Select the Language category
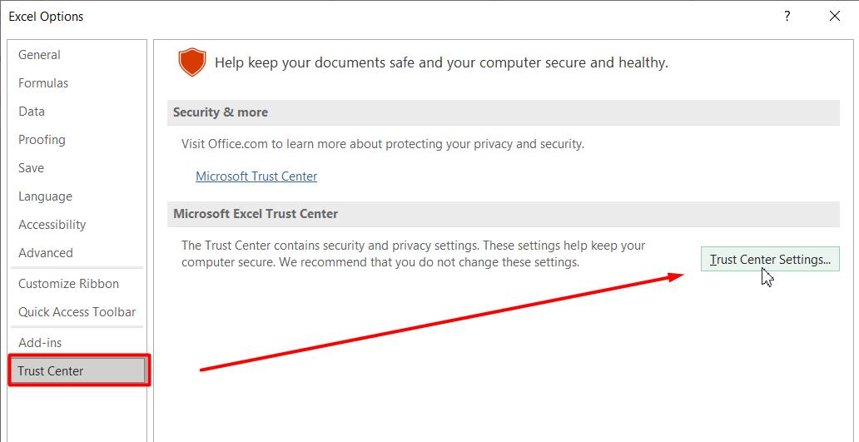859x442 pixels. click(x=45, y=196)
